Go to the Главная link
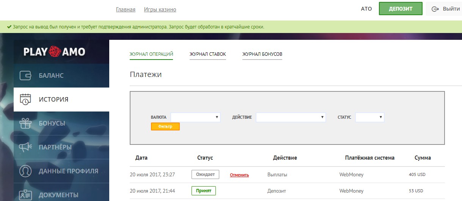This screenshot has height=201, width=462. coord(126,9)
